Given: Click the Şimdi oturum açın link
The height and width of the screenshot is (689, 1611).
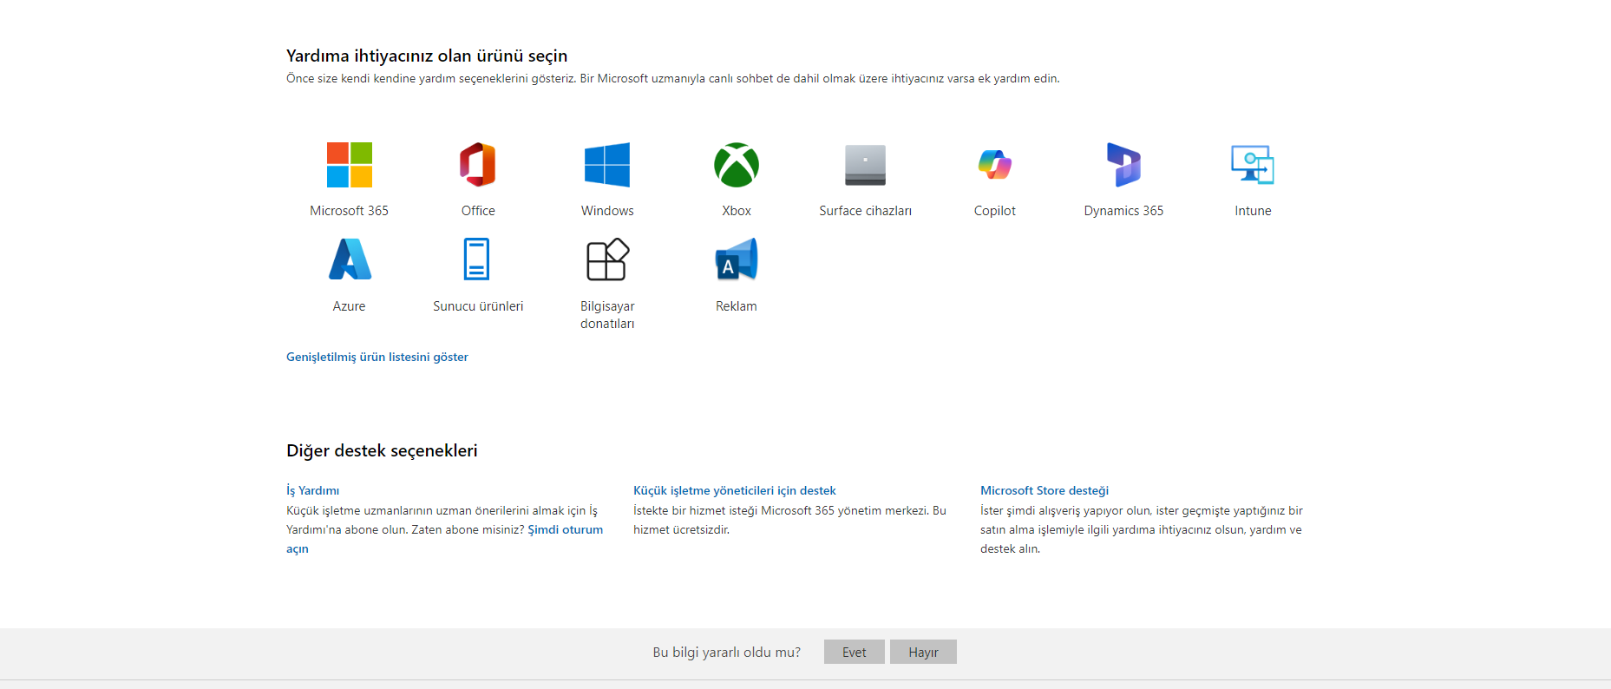Looking at the screenshot, I should (x=565, y=529).
